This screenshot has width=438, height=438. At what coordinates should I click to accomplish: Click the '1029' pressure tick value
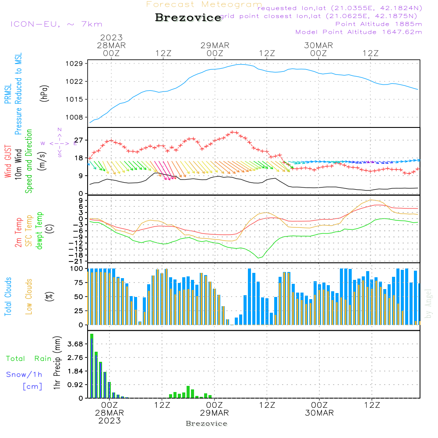click(x=74, y=64)
